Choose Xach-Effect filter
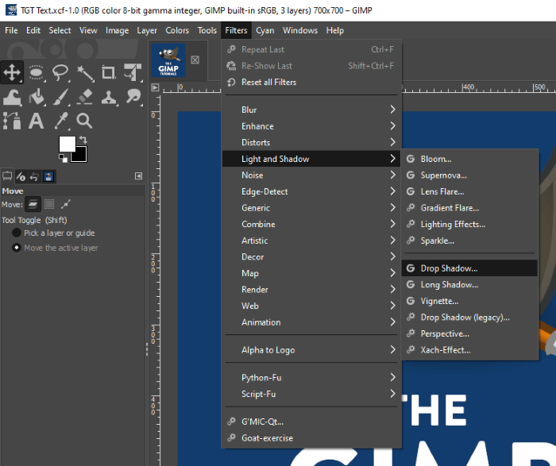Screen dimensions: 556x466 (x=469, y=350)
